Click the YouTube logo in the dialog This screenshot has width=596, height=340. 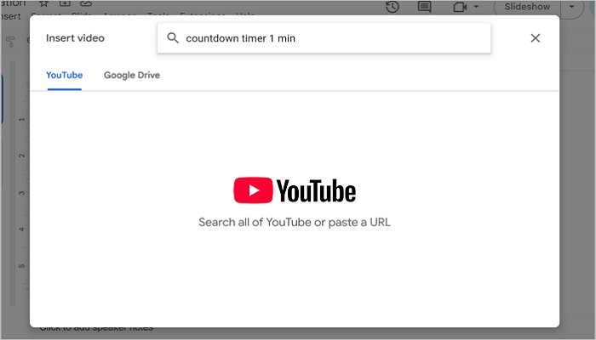point(295,190)
